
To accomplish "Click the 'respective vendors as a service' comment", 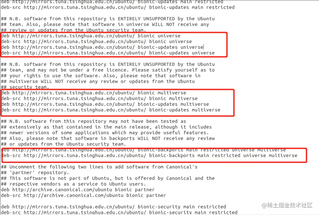I will coord(73,184).
